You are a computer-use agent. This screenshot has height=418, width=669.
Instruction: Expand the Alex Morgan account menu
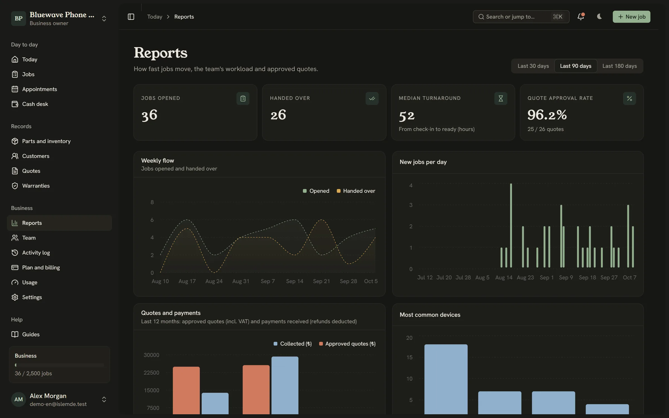click(x=59, y=399)
